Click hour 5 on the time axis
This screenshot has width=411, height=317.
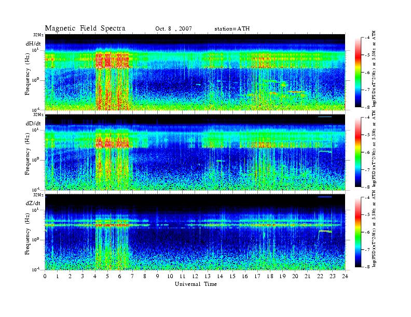tap(107, 277)
